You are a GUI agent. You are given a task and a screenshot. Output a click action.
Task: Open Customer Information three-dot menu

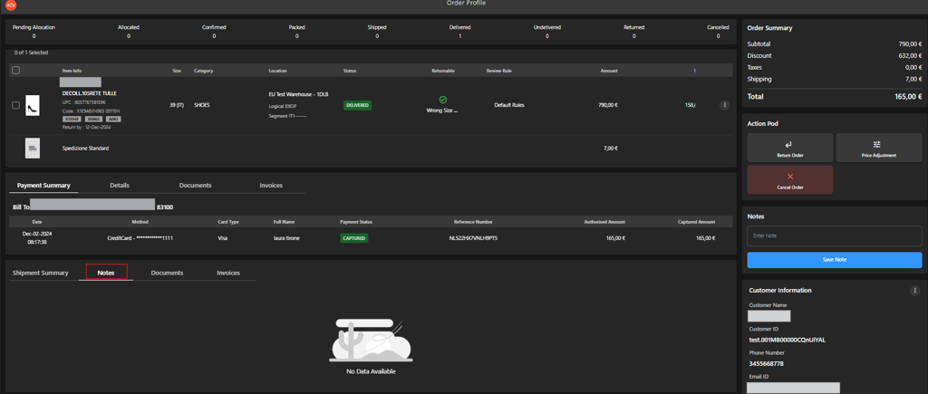[x=915, y=291]
